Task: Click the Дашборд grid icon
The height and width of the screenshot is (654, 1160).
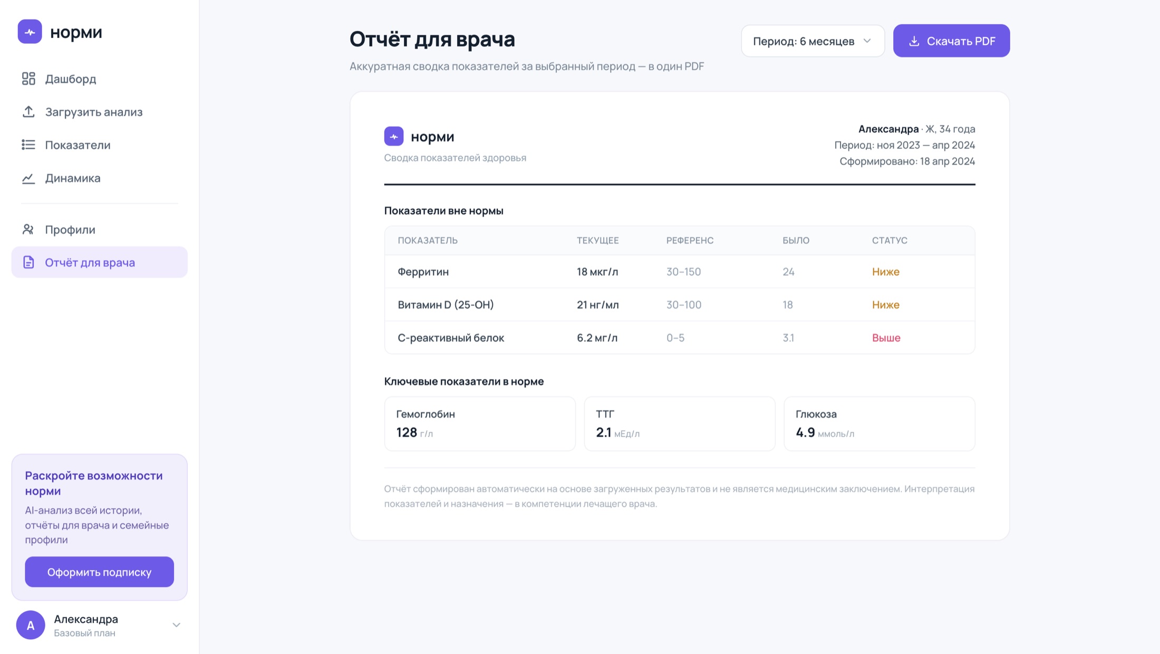Action: coord(28,79)
